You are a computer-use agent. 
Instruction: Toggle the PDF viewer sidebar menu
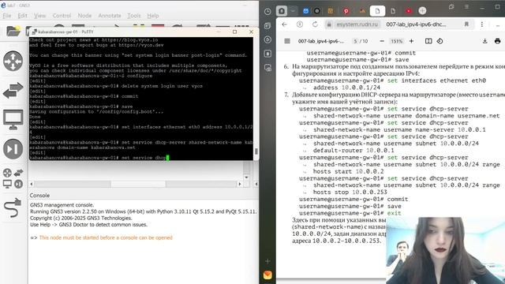(287, 41)
